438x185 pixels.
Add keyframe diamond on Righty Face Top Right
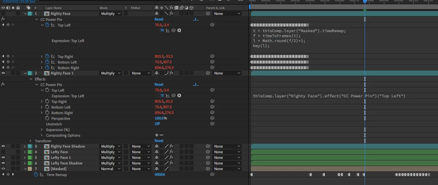click(8, 57)
